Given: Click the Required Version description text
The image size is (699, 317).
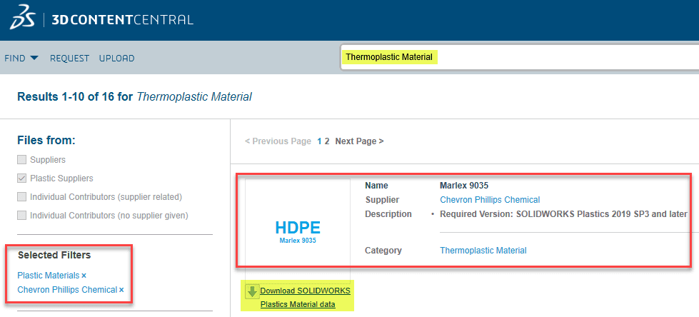Looking at the screenshot, I should pos(563,214).
